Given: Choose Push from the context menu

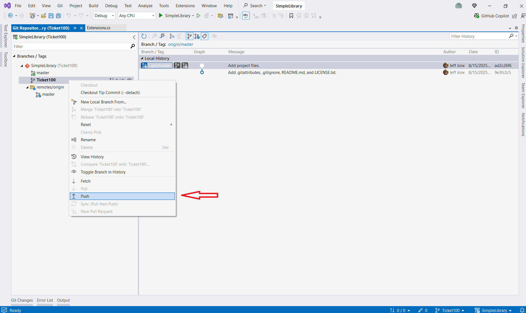Looking at the screenshot, I should point(122,196).
